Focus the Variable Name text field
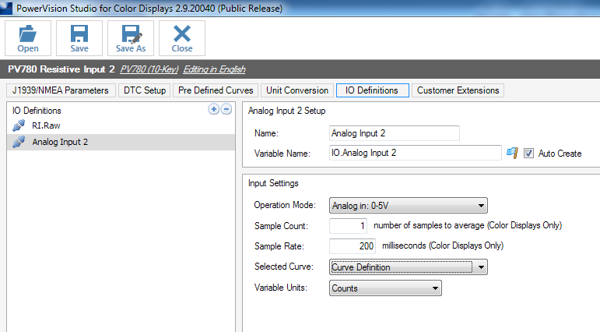The image size is (600, 332). [x=416, y=153]
